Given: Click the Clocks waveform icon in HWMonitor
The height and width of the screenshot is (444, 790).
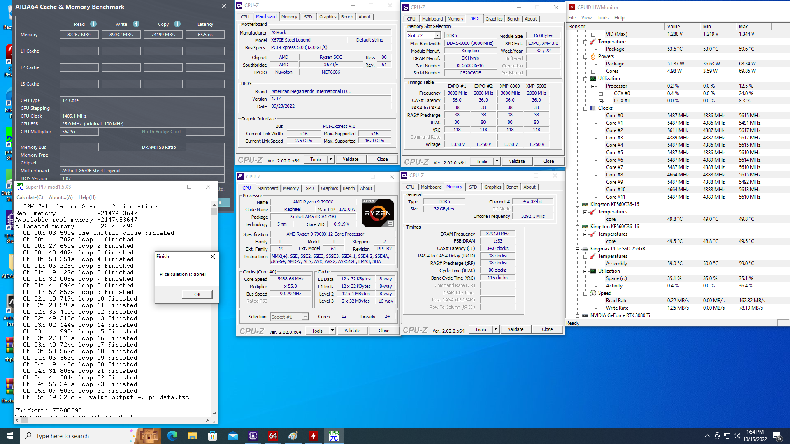Looking at the screenshot, I should pos(593,108).
